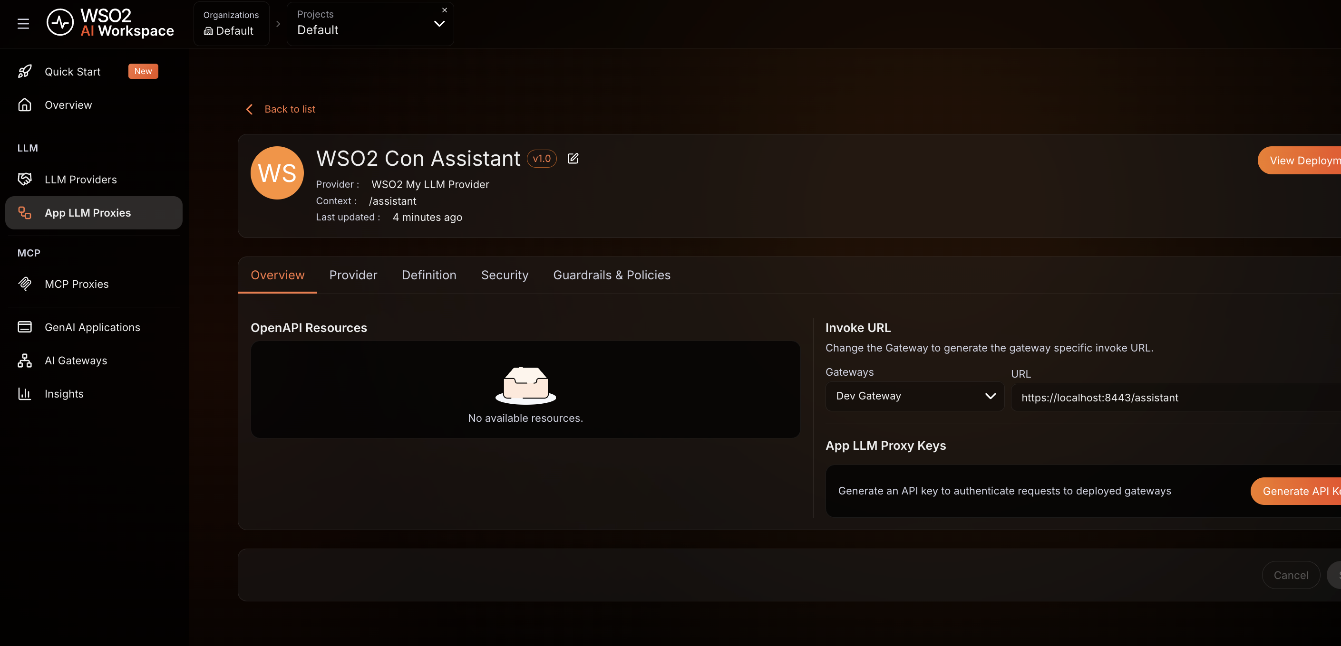This screenshot has height=646, width=1341.
Task: Click the App LLM Proxy Keys heading
Action: [885, 446]
